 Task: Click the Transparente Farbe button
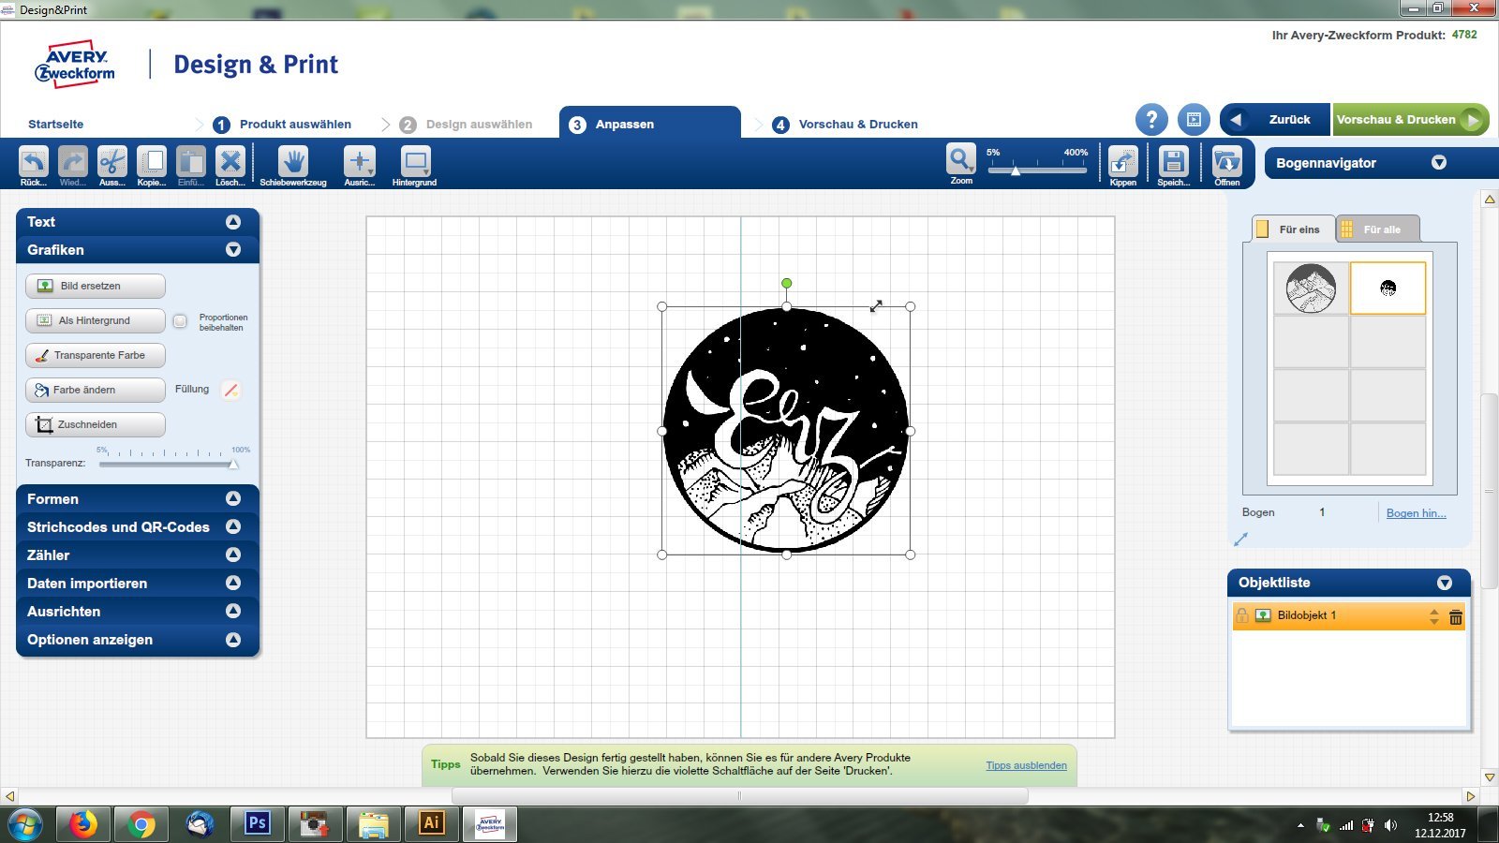pos(96,355)
